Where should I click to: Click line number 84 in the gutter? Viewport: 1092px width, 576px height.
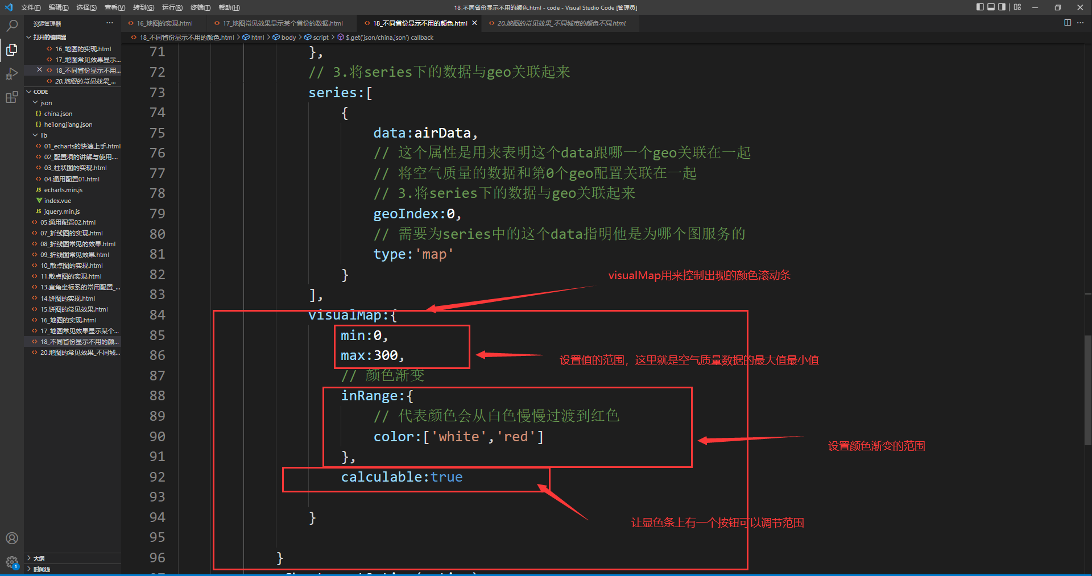pos(158,315)
